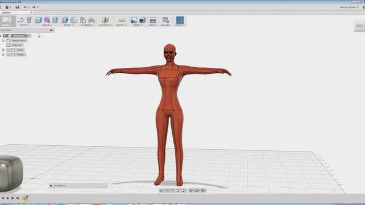365x205 pixels.
Task: Open Display Settings in navigation bar
Action: pyautogui.click(x=190, y=190)
